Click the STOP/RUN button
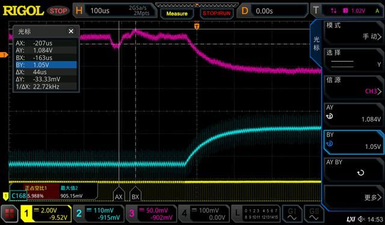Image resolution: width=385 pixels, height=225 pixels. (217, 13)
